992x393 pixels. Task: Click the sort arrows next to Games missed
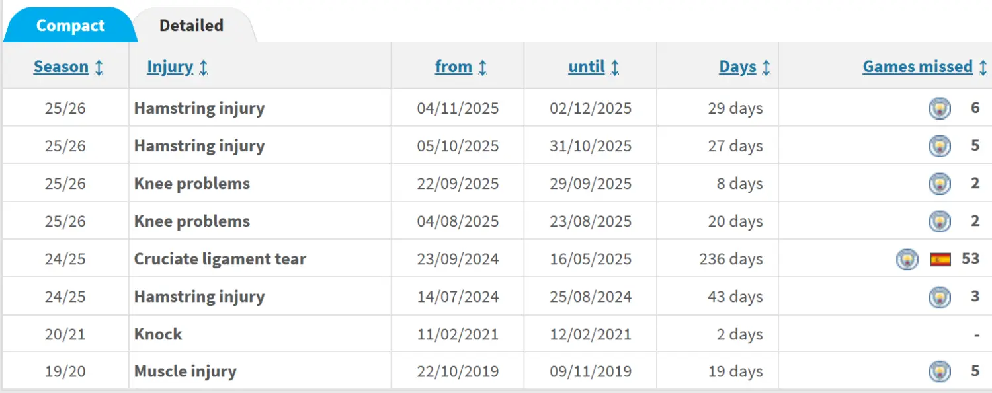[983, 67]
